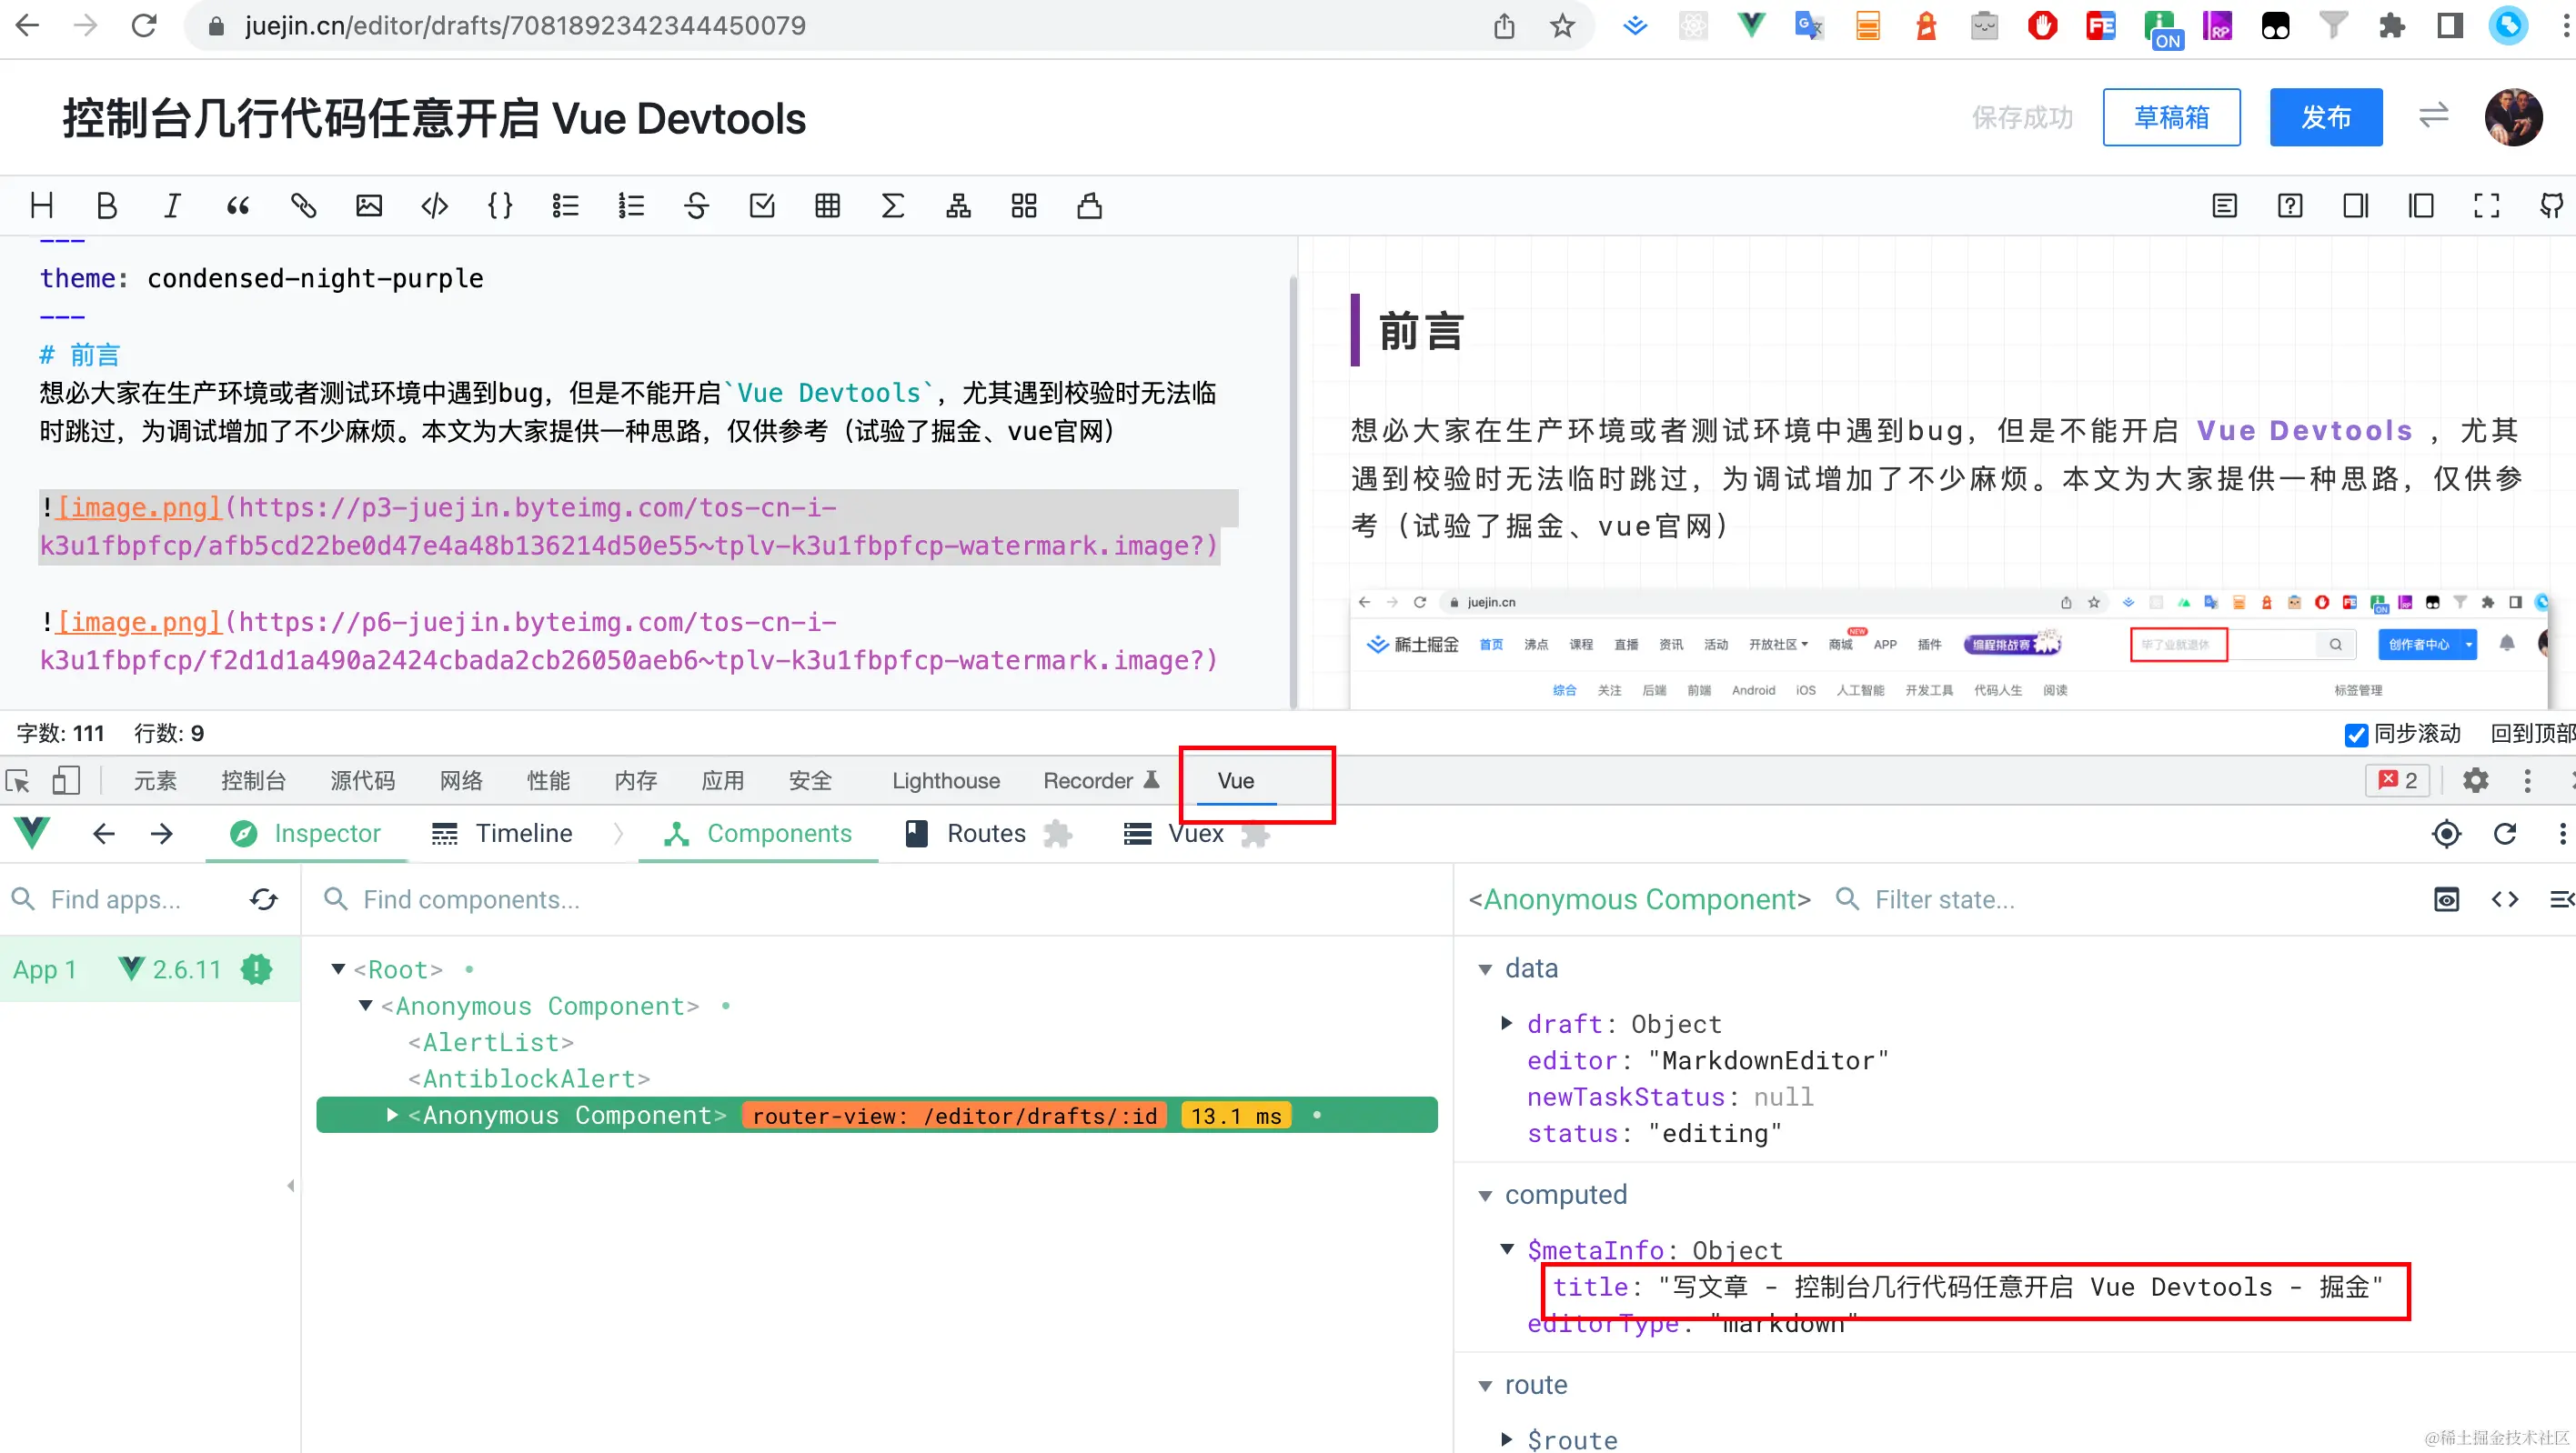Viewport: 2576px width, 1453px height.
Task: Collapse the route section
Action: tap(1485, 1386)
